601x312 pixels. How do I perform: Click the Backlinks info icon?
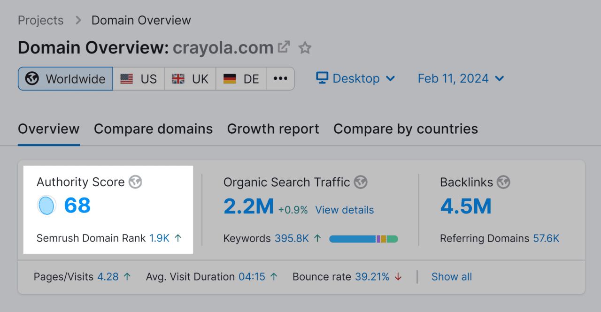(503, 182)
